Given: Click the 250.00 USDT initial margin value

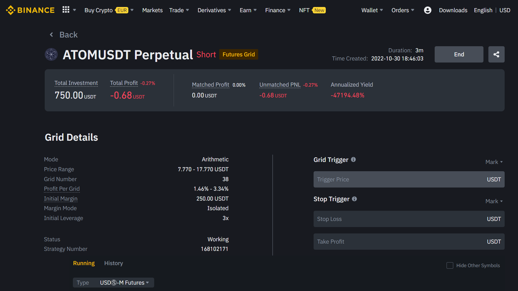Looking at the screenshot, I should click(213, 199).
